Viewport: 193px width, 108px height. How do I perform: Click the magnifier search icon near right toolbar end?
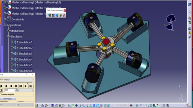tap(147, 105)
